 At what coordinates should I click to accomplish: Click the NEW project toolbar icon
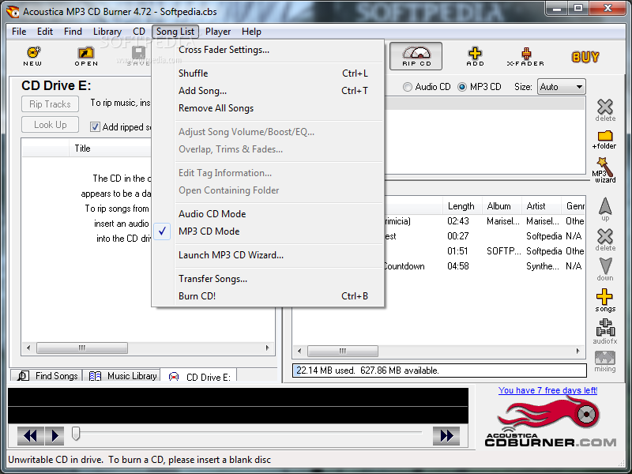pos(32,55)
